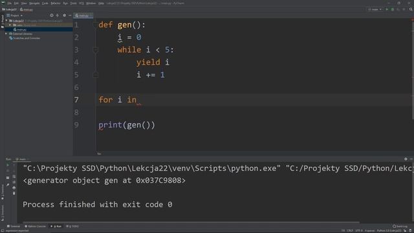Open the Run menu

click(x=65, y=3)
